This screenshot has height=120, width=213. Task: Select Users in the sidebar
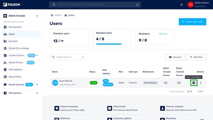point(21,34)
